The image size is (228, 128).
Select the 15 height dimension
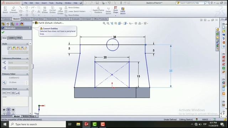coord(138,76)
